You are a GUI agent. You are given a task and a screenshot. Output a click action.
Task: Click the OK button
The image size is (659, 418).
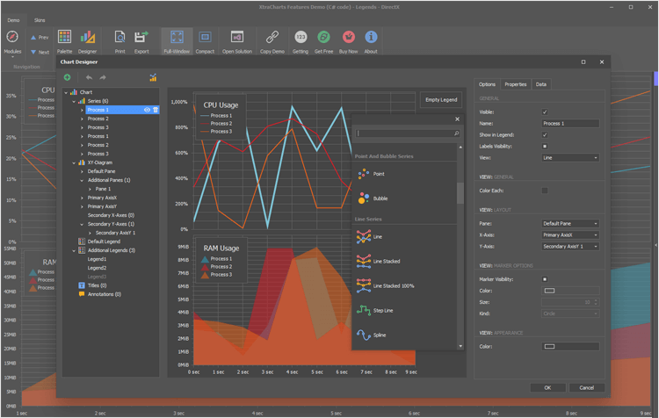coord(547,387)
